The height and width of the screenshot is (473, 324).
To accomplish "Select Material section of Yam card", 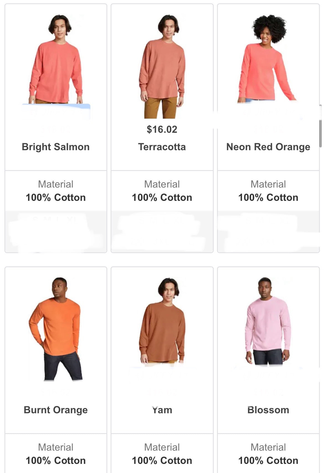I will 162,454.
